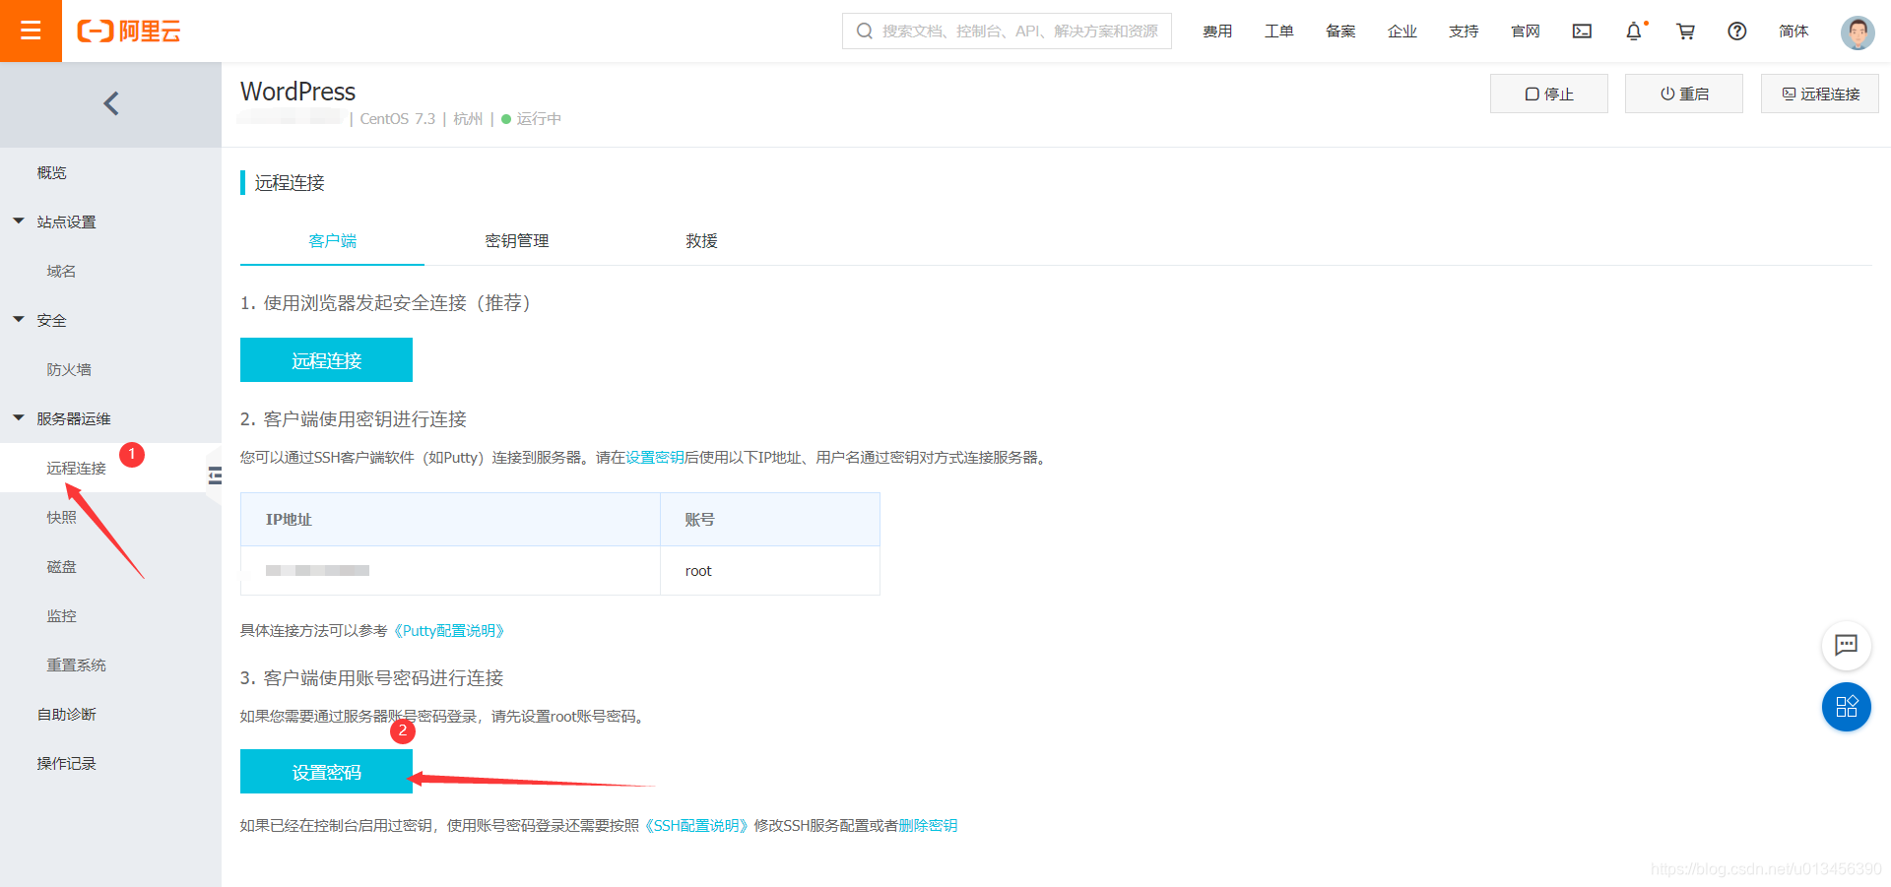Click the Aliyun logo

129,32
